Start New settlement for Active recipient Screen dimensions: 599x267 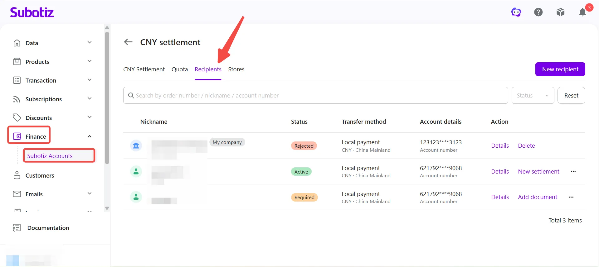coord(538,171)
